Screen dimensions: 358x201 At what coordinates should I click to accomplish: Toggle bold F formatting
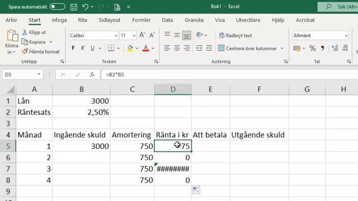73,48
